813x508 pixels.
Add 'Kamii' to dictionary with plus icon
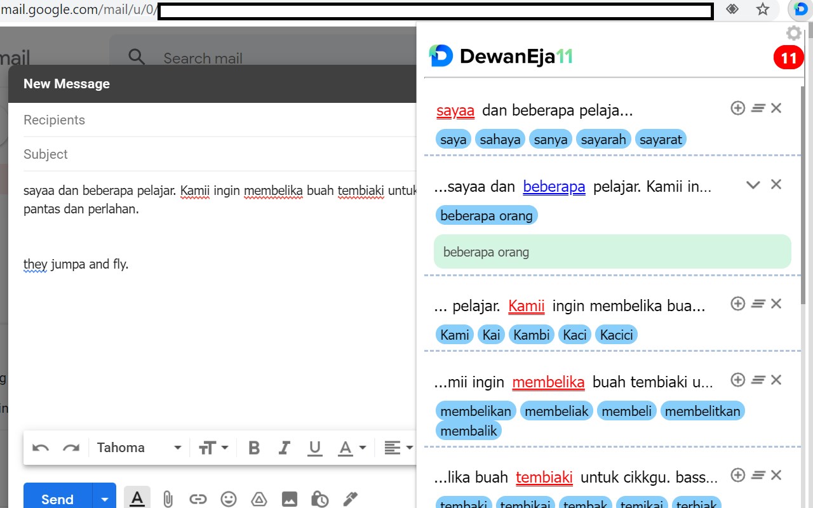click(737, 304)
